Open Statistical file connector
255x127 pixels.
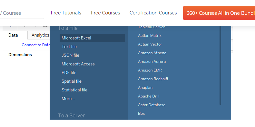74,90
